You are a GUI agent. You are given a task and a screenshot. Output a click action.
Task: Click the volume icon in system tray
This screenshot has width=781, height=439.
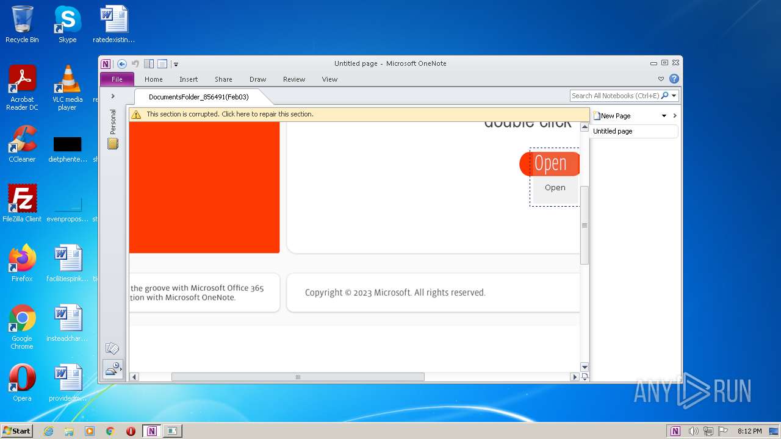[694, 431]
